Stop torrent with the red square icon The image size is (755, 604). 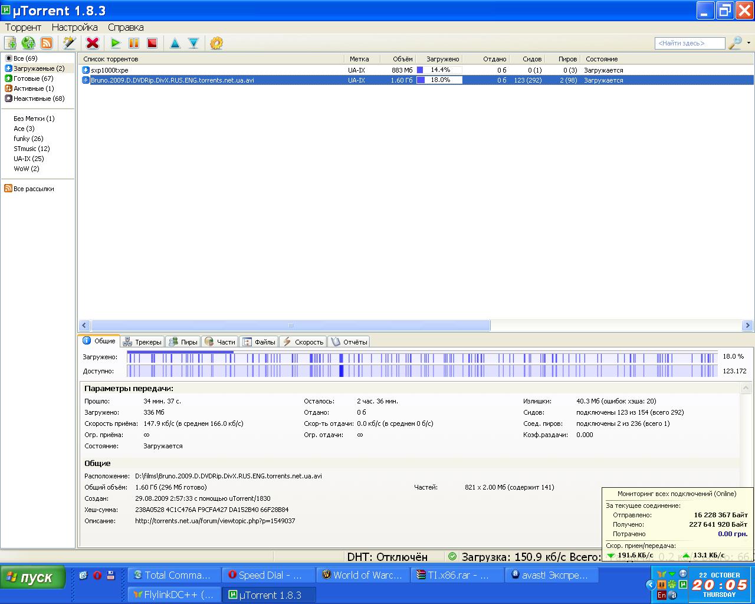152,43
